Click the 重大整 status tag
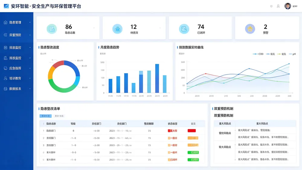Image resolution: width=302 pixels, height=170 pixels. pos(172,131)
